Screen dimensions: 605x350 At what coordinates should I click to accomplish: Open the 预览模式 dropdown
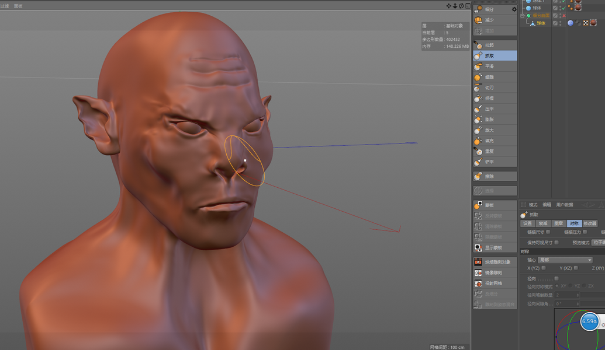599,243
